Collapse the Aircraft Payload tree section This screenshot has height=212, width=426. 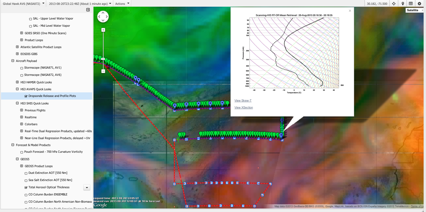pyautogui.click(x=13, y=61)
